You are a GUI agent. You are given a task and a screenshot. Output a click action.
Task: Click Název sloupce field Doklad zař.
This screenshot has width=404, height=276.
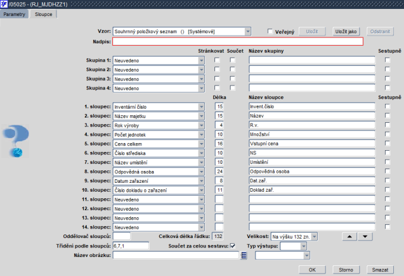pyautogui.click(x=312, y=190)
